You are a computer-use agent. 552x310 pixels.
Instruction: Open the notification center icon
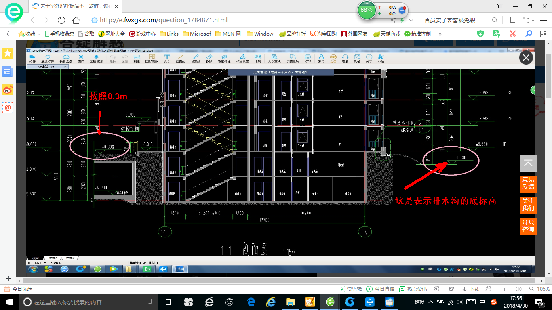[540, 302]
